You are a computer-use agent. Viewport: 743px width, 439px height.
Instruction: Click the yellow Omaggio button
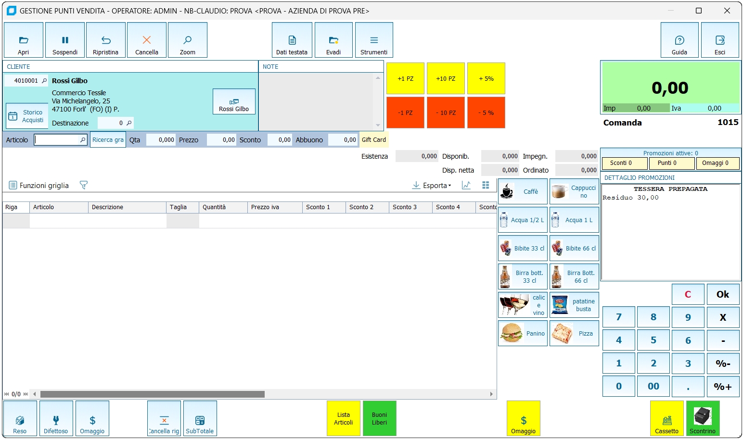tap(524, 418)
